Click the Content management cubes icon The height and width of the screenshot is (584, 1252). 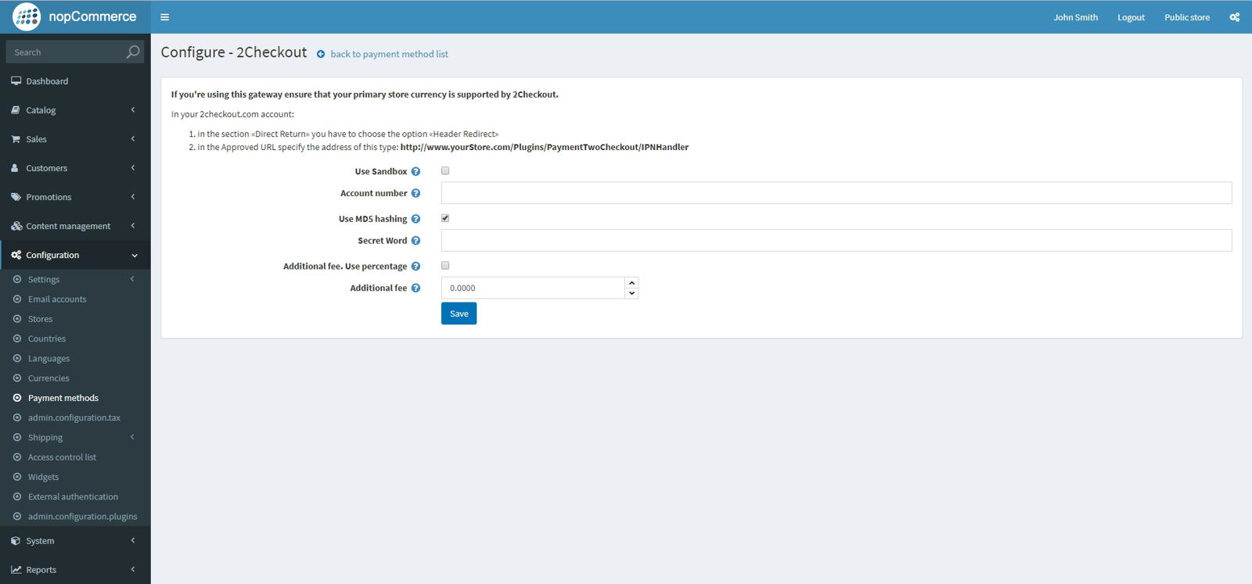point(16,226)
